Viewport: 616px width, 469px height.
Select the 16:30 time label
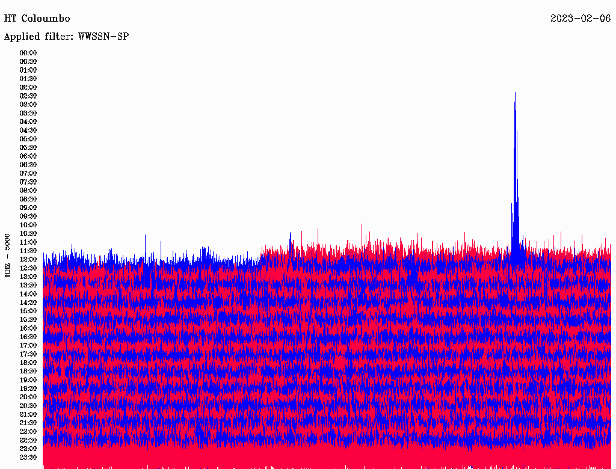(28, 337)
